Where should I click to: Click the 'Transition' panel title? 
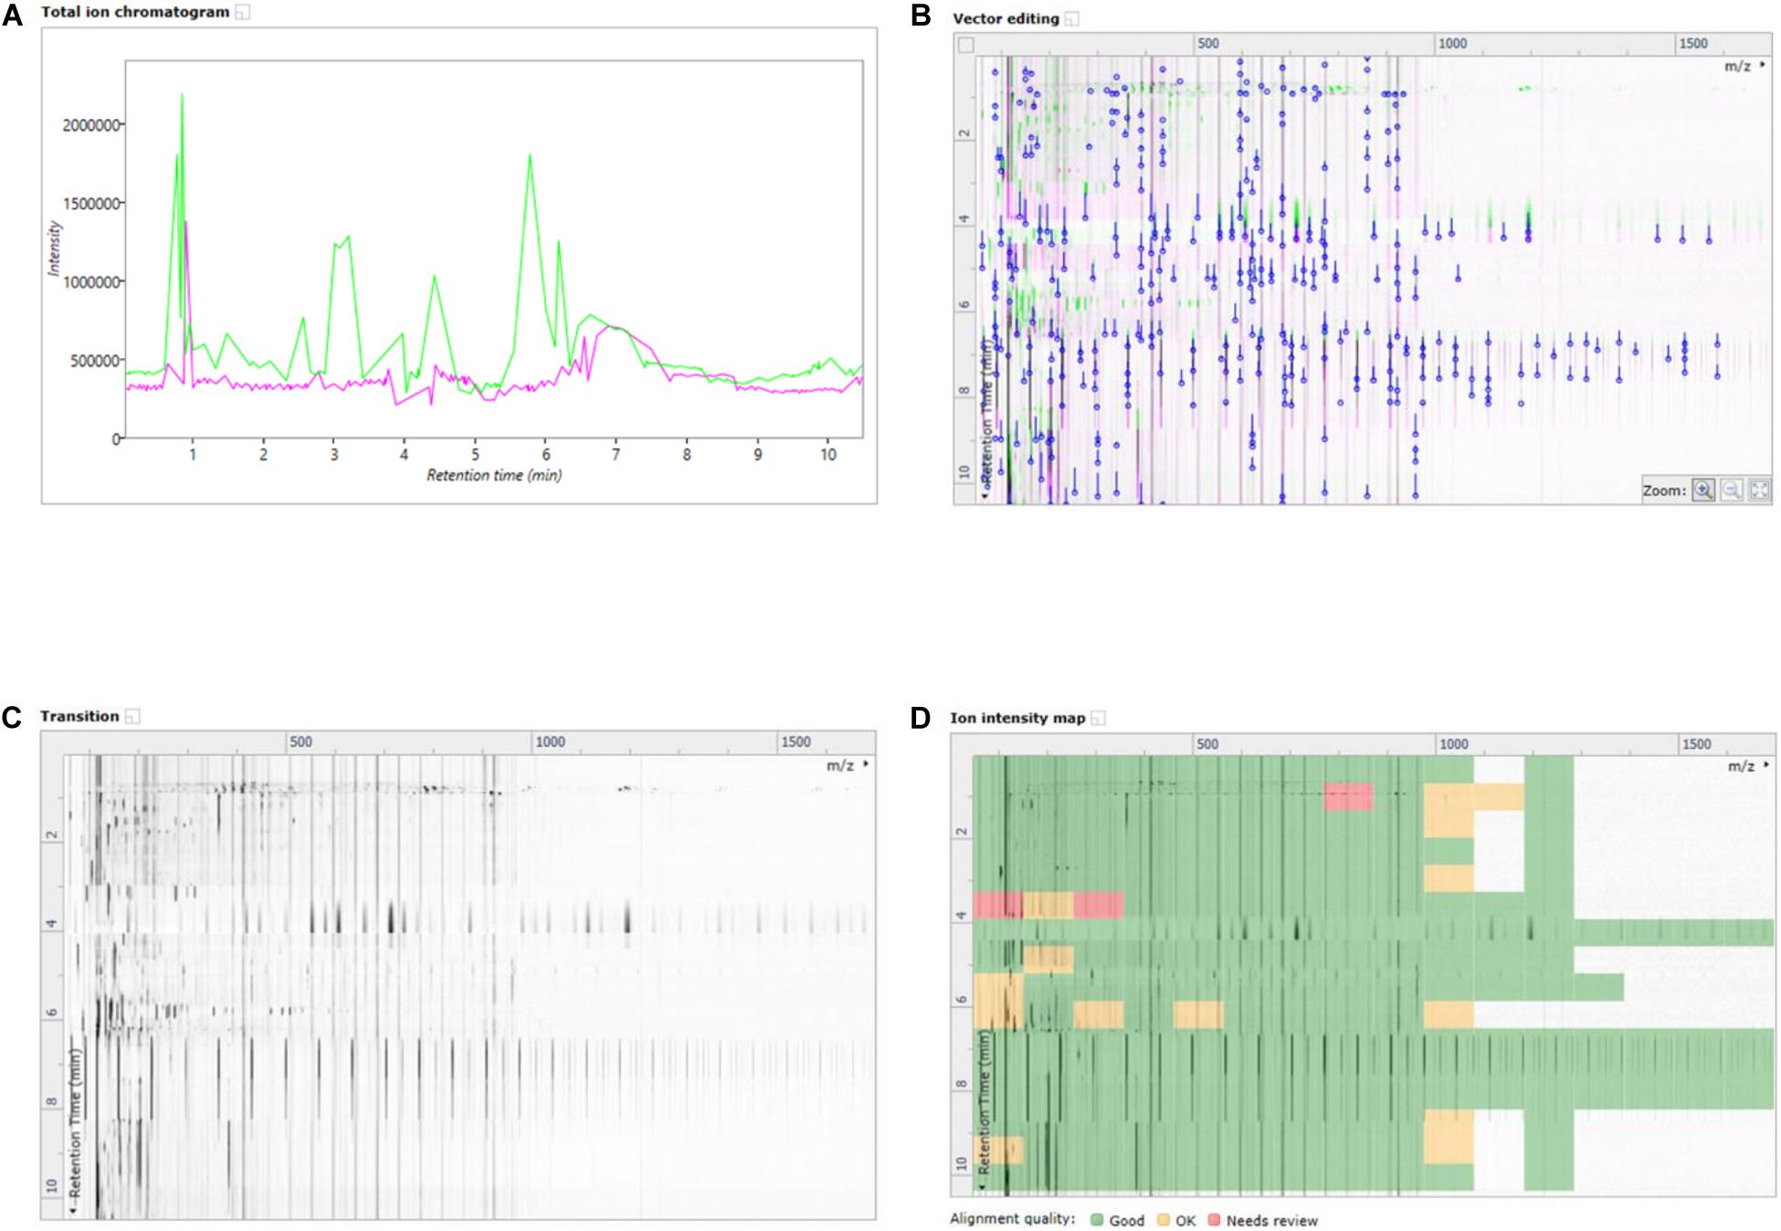[x=79, y=716]
